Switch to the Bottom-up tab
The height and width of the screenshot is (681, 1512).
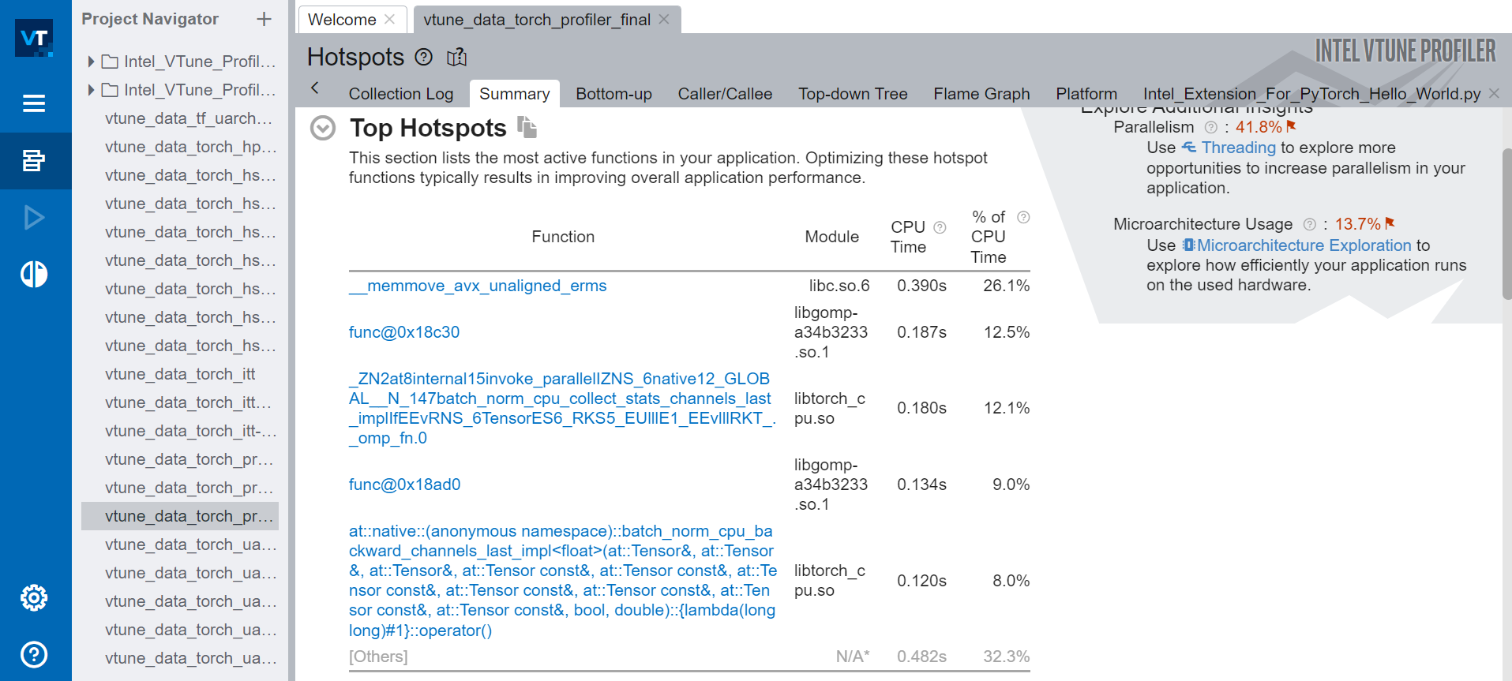tap(613, 94)
